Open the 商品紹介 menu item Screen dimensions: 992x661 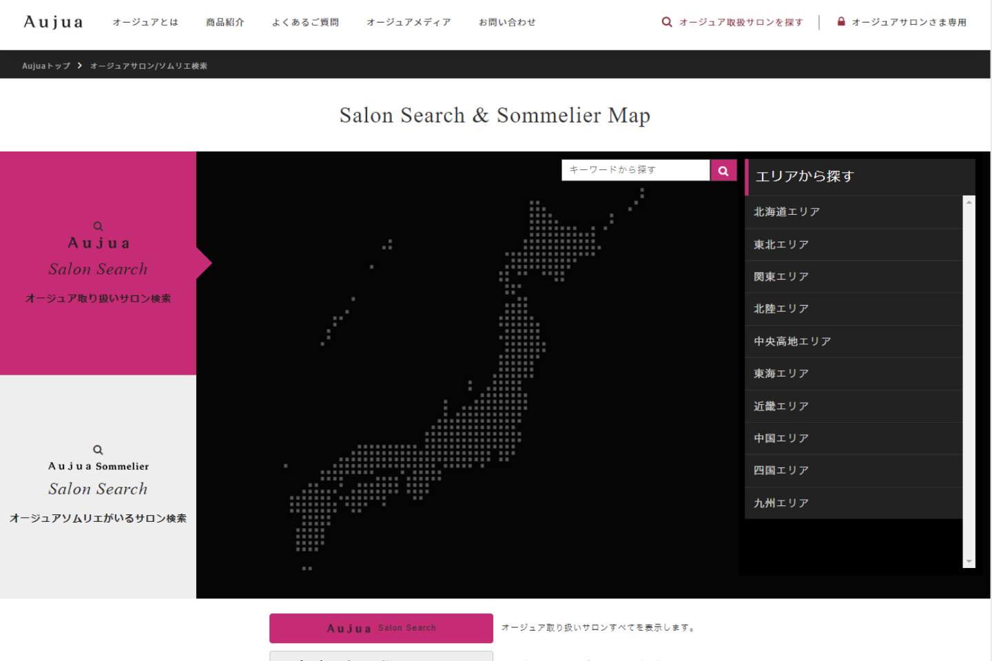225,22
